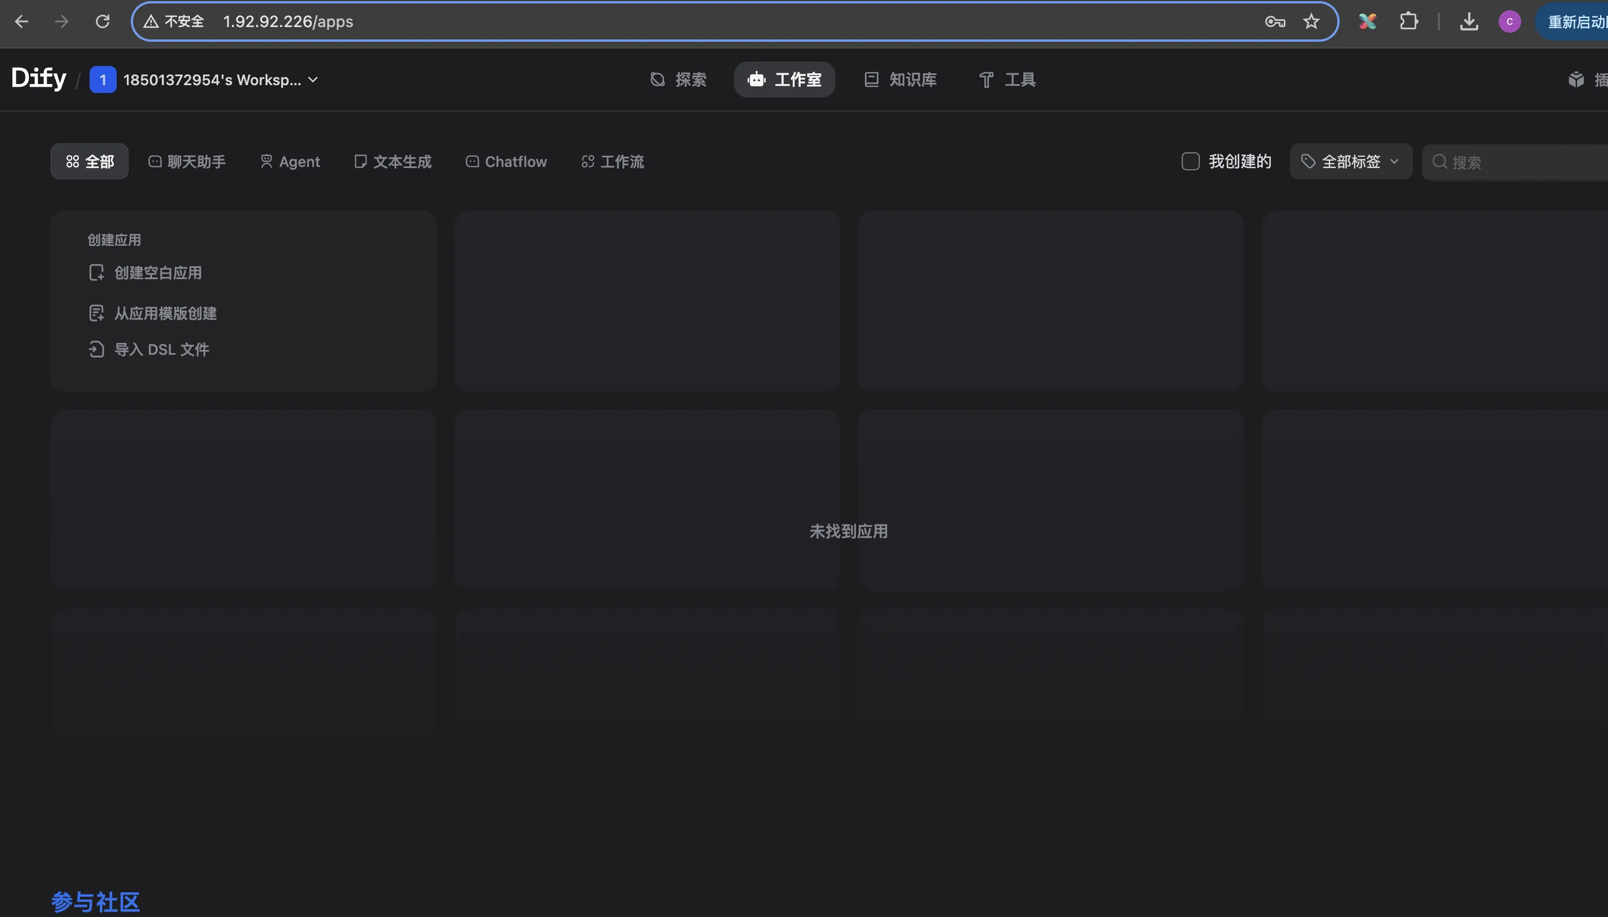Click the site security warning icon
Screen dimensions: 1608x917
click(151, 21)
